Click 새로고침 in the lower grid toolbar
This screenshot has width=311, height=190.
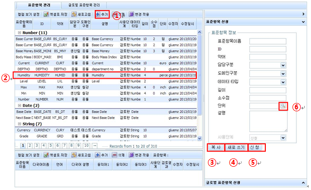[81, 155]
